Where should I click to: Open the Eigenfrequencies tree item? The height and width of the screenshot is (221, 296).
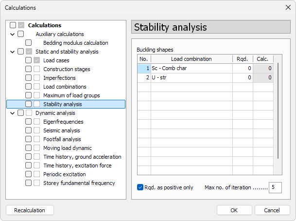[x=63, y=122]
